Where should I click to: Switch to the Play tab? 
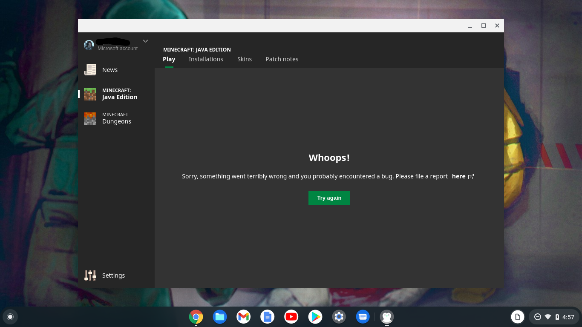169,59
